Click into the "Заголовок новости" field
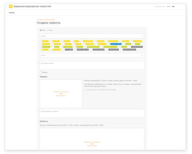Screen dimensions: 192x154 point(92,65)
